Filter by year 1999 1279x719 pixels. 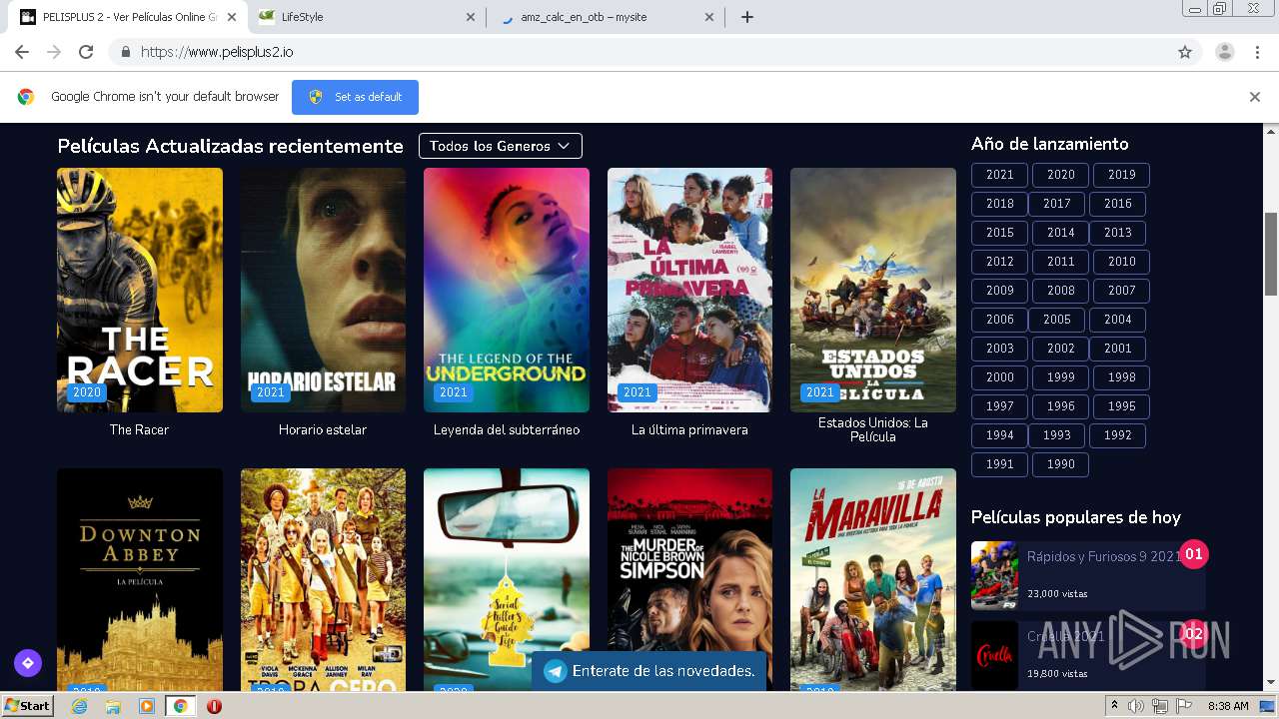point(1061,377)
